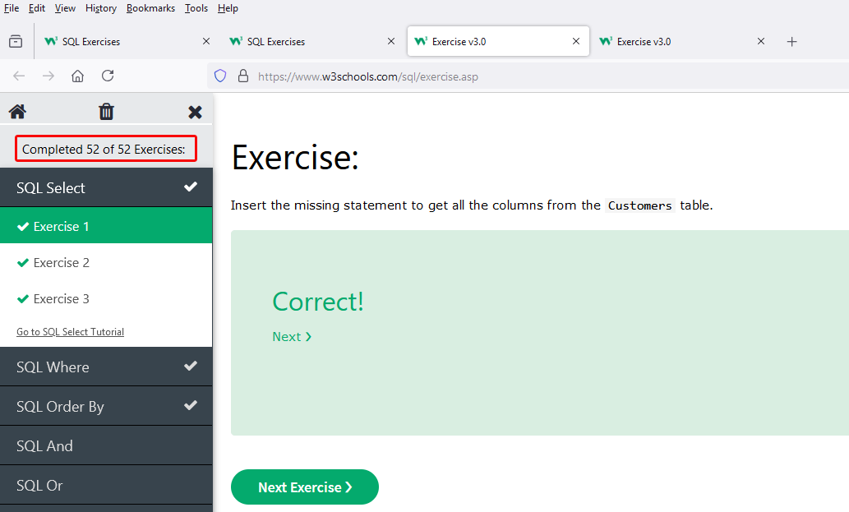849x512 pixels.
Task: Click the tracking protection shield icon
Action: point(219,76)
